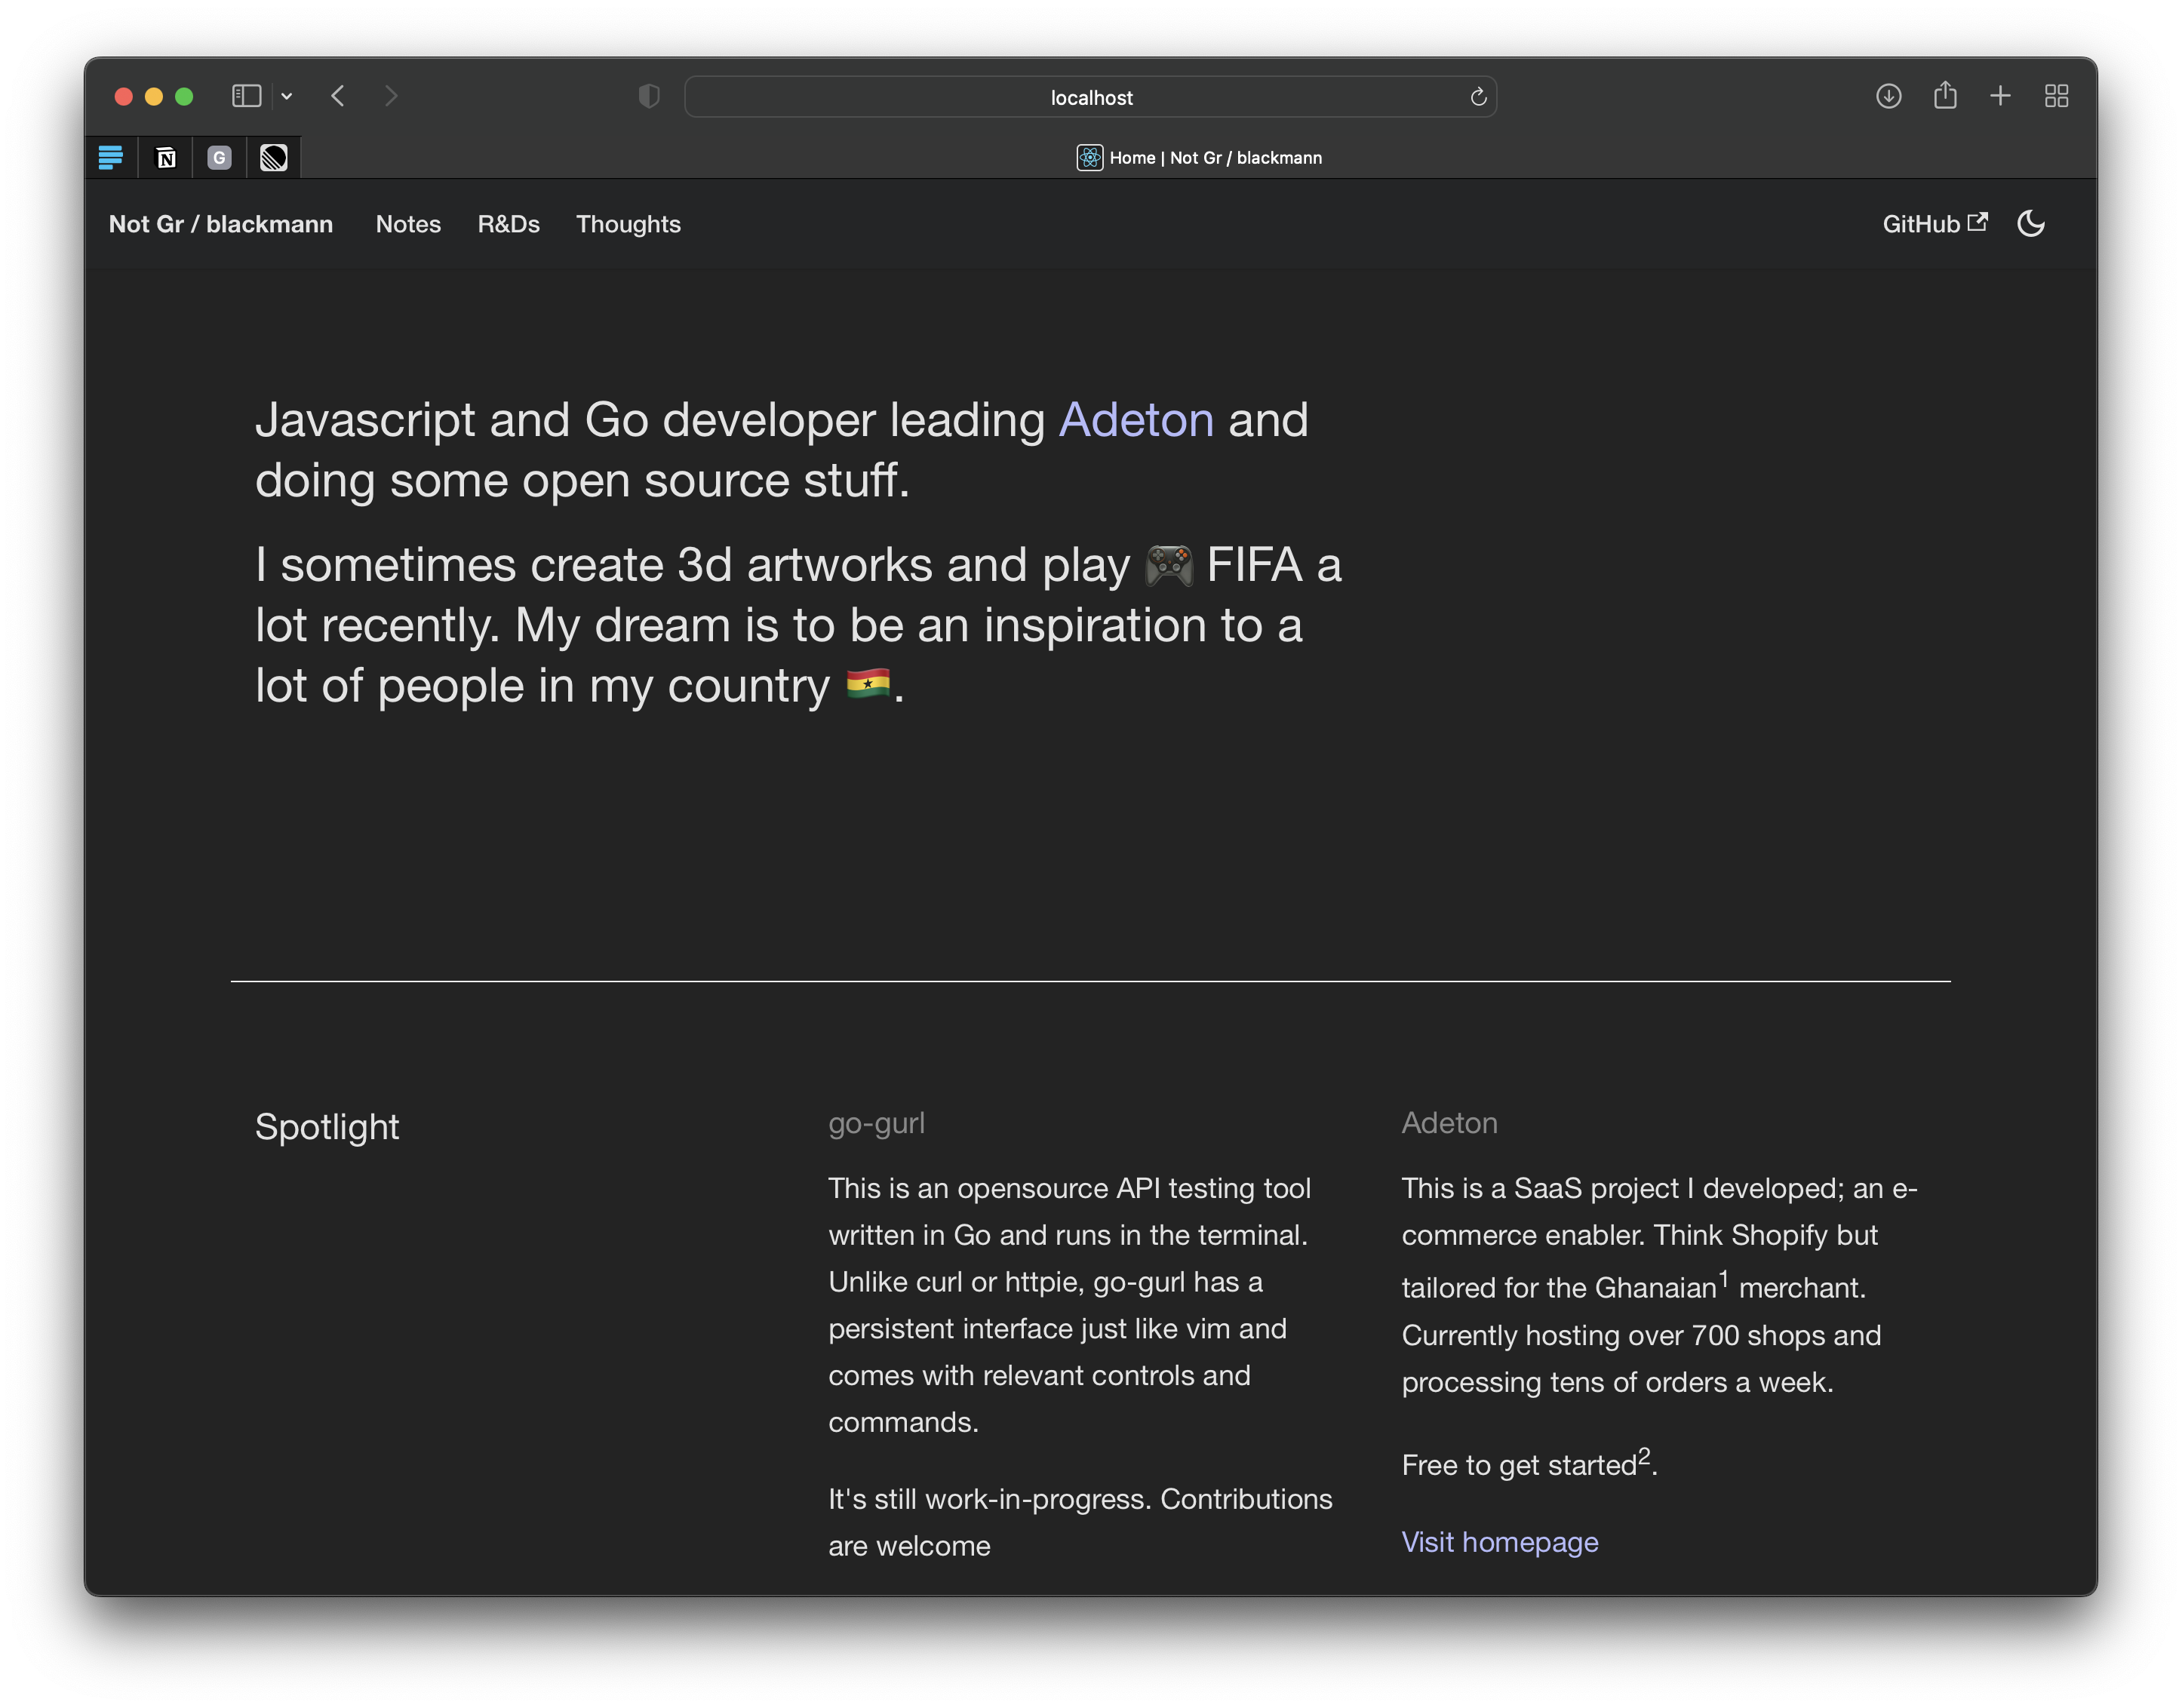Viewport: 2182px width, 1708px height.
Task: Click the localhost address bar
Action: 1090,97
